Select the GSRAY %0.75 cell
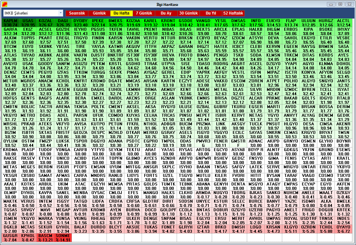Viewport: 356px width, 245px height. 168,135
